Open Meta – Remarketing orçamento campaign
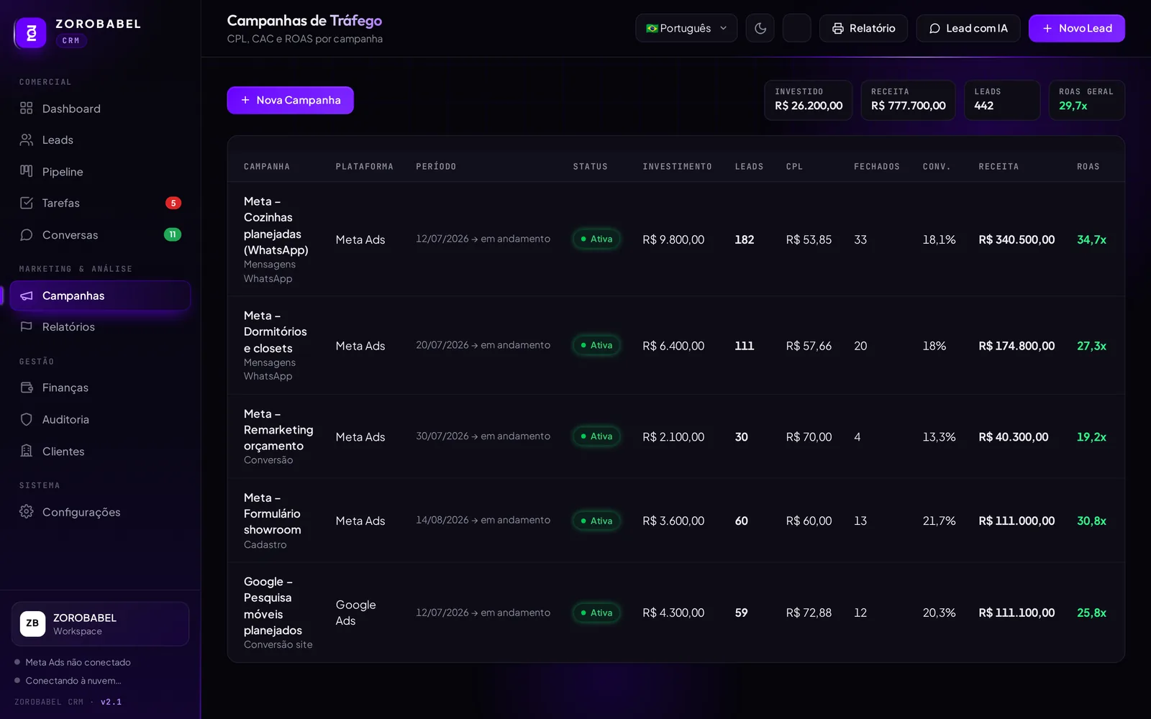Screen dimensions: 1151x719 [278, 429]
